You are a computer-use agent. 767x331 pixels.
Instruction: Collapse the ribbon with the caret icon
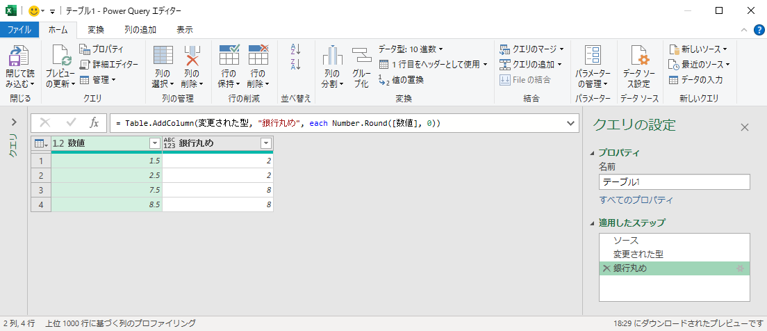(x=744, y=31)
